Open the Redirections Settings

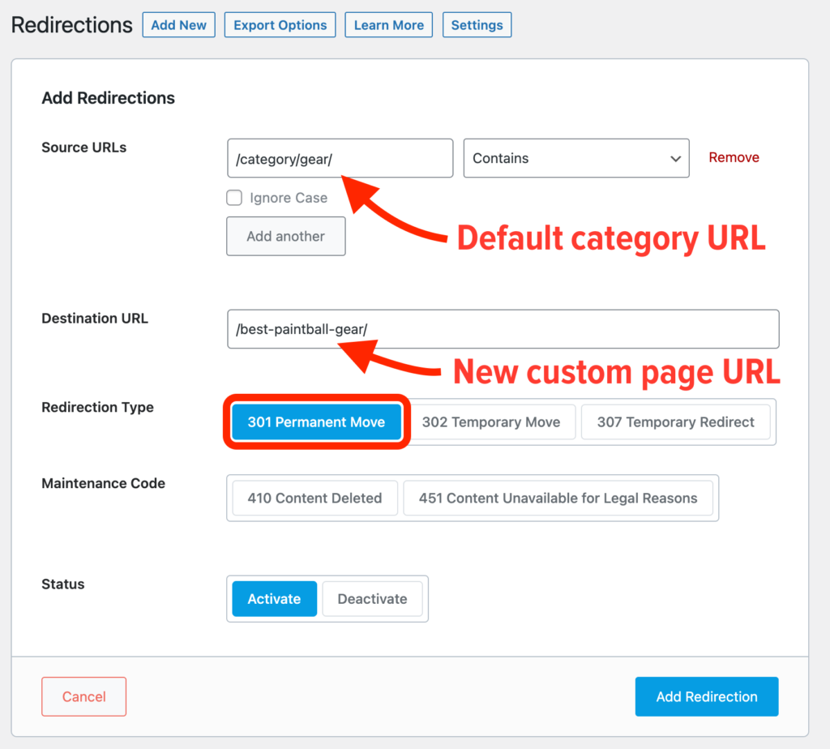[x=477, y=25]
